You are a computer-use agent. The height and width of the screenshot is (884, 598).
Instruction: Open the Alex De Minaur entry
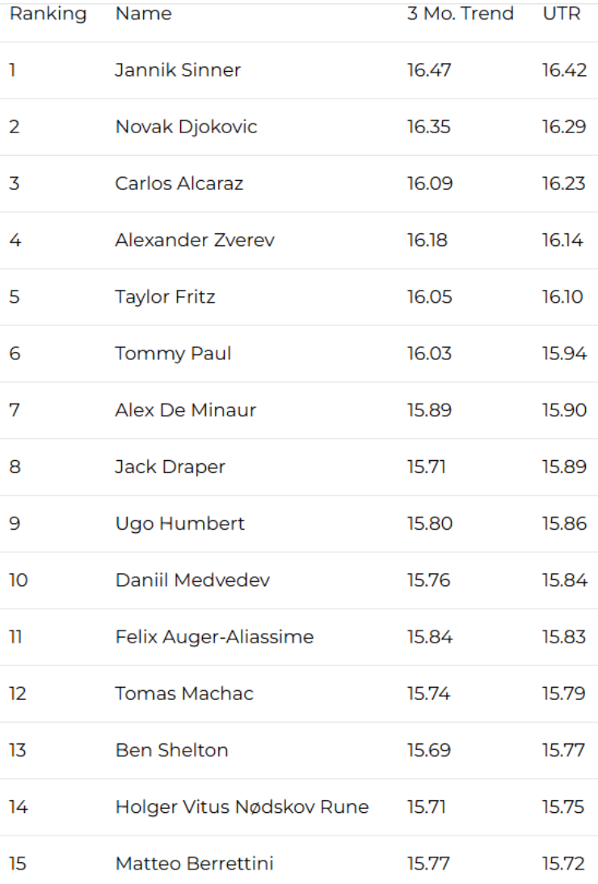tap(185, 410)
